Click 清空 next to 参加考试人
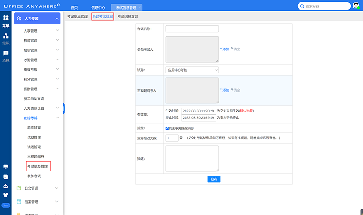363x215 pixels. (235, 49)
